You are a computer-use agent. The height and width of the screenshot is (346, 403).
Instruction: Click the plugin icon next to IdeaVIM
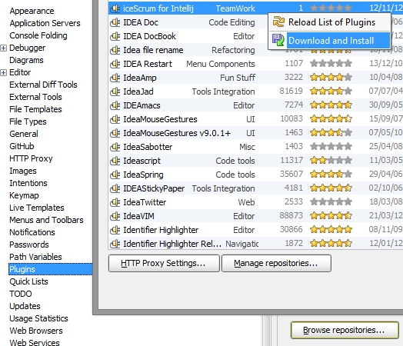(115, 216)
